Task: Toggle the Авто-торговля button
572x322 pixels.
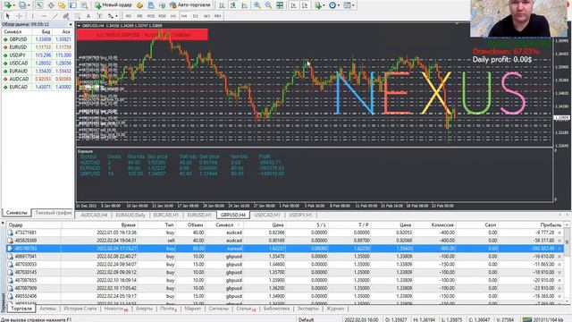Action: pyautogui.click(x=190, y=5)
